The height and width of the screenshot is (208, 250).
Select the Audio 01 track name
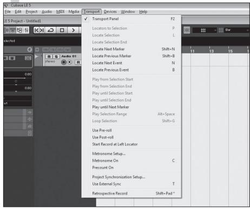point(69,56)
